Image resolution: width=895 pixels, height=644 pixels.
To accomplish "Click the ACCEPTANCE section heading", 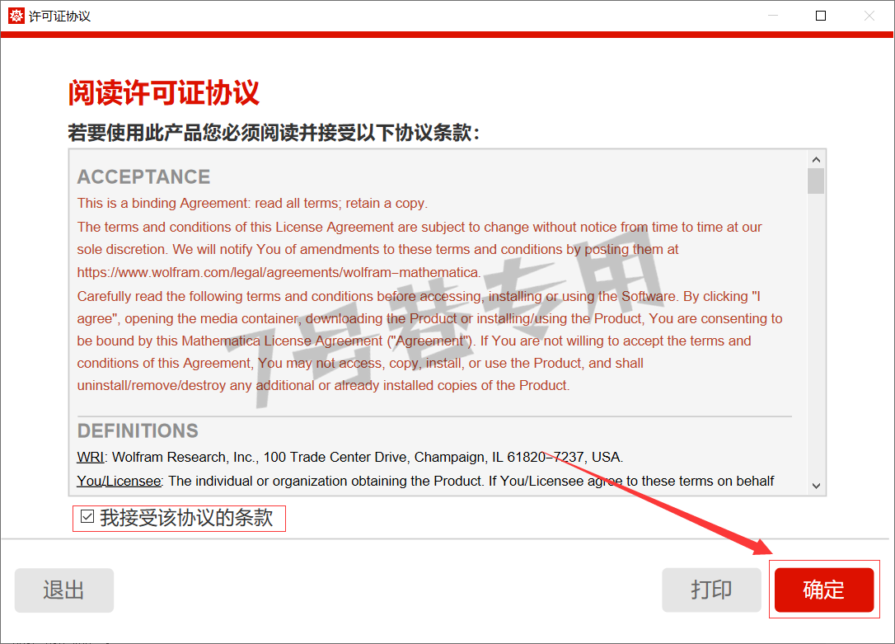I will pyautogui.click(x=144, y=177).
